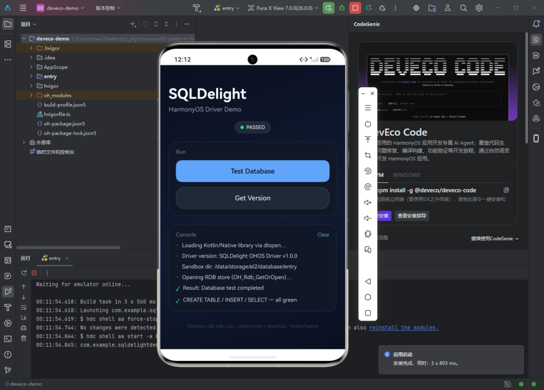Tap emulator back triangle button
The height and width of the screenshot is (390, 544).
coord(368,281)
